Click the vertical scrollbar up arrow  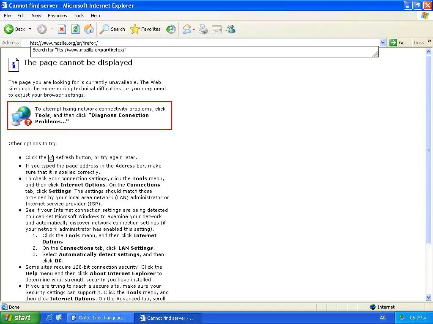click(x=429, y=51)
